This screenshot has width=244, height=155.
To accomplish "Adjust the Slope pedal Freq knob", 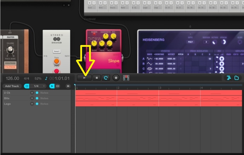I will pyautogui.click(x=102, y=44).
